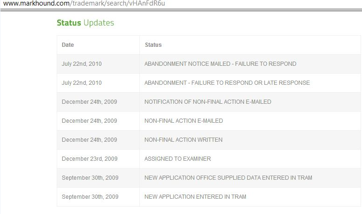Click the Status Updates heading

coord(85,23)
